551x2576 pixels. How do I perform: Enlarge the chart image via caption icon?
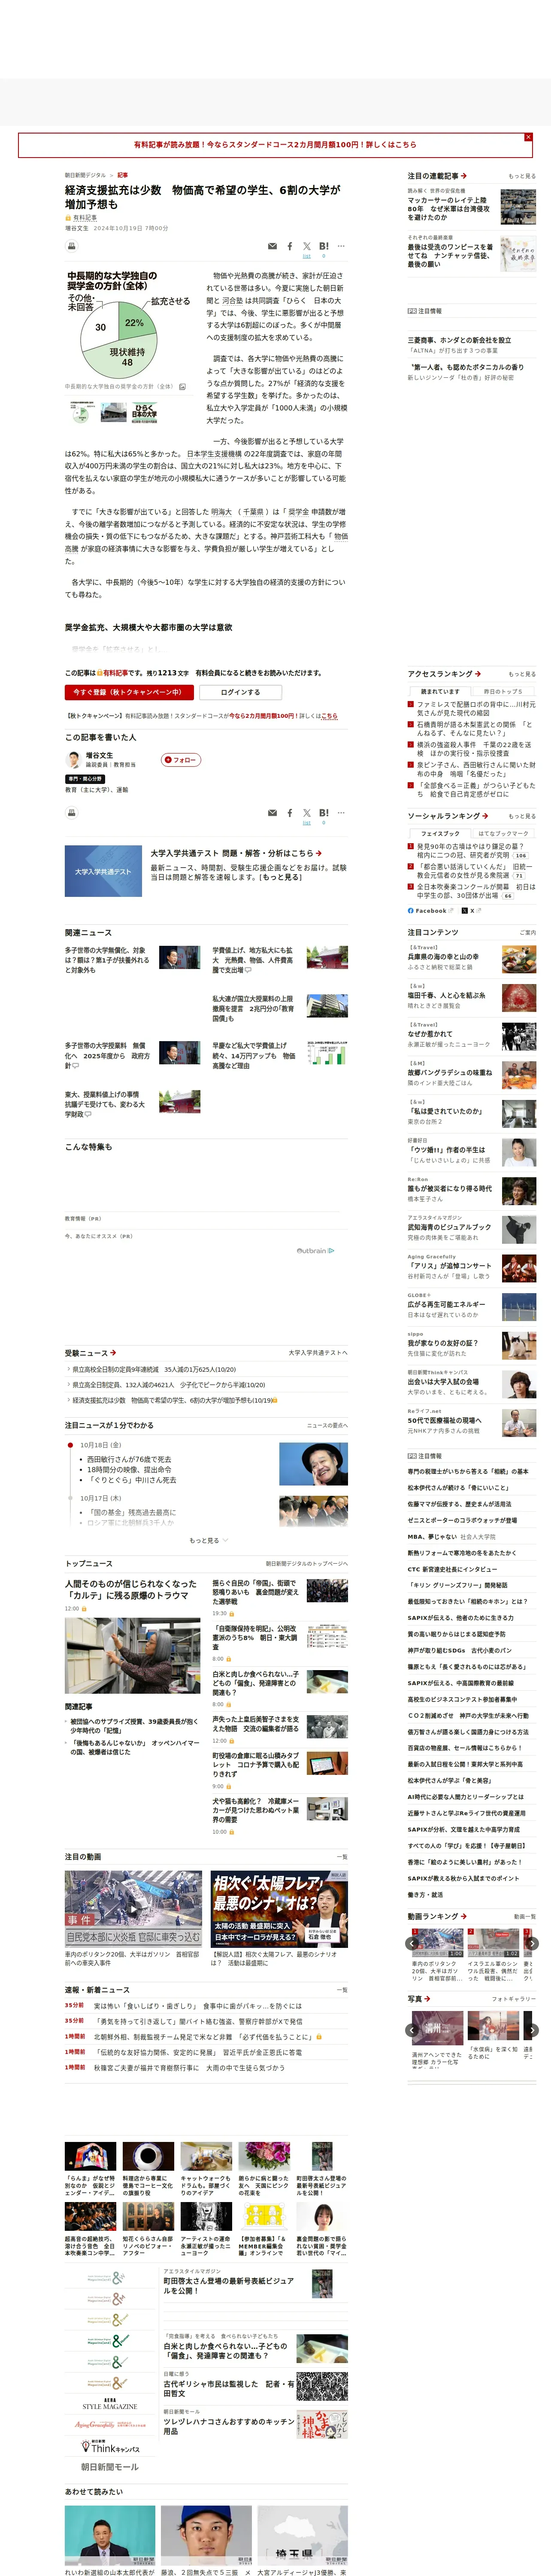click(182, 386)
